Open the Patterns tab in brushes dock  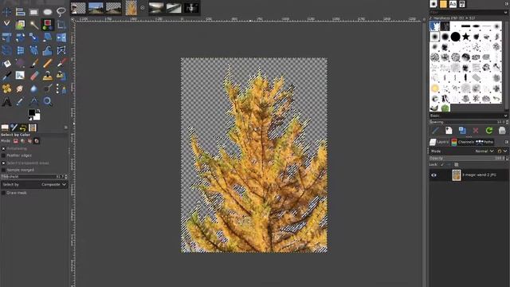[x=443, y=4]
